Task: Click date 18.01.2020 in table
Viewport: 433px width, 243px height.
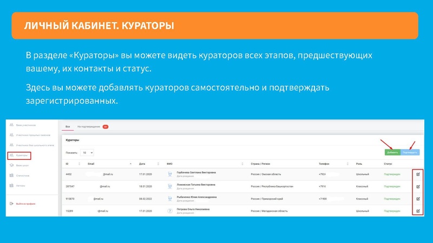Action: (x=146, y=186)
